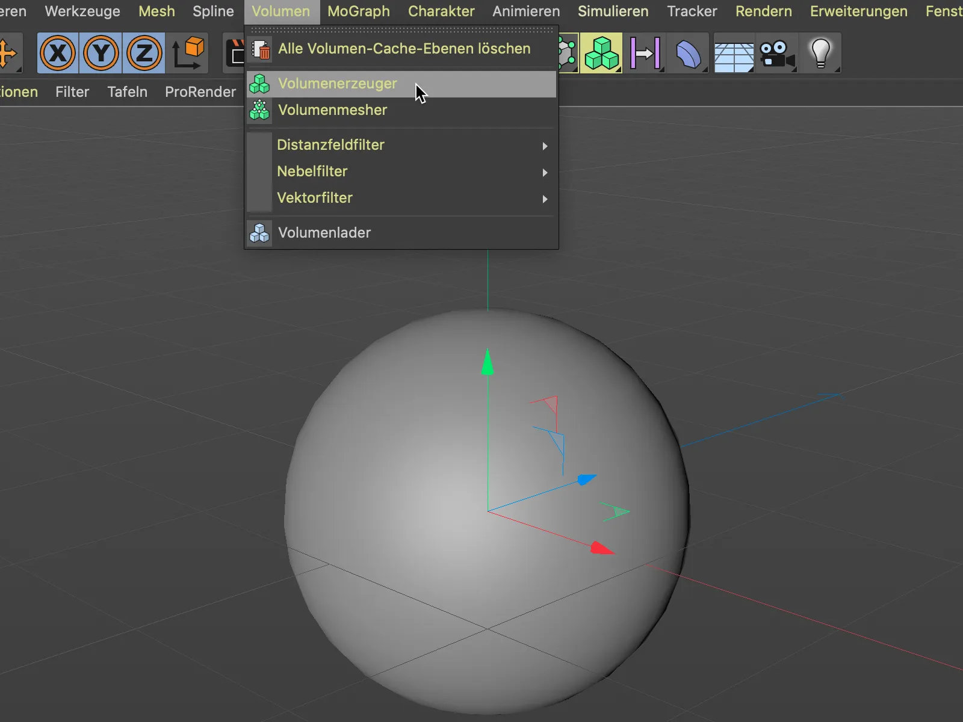Toggle the Y axis lock

coord(101,54)
